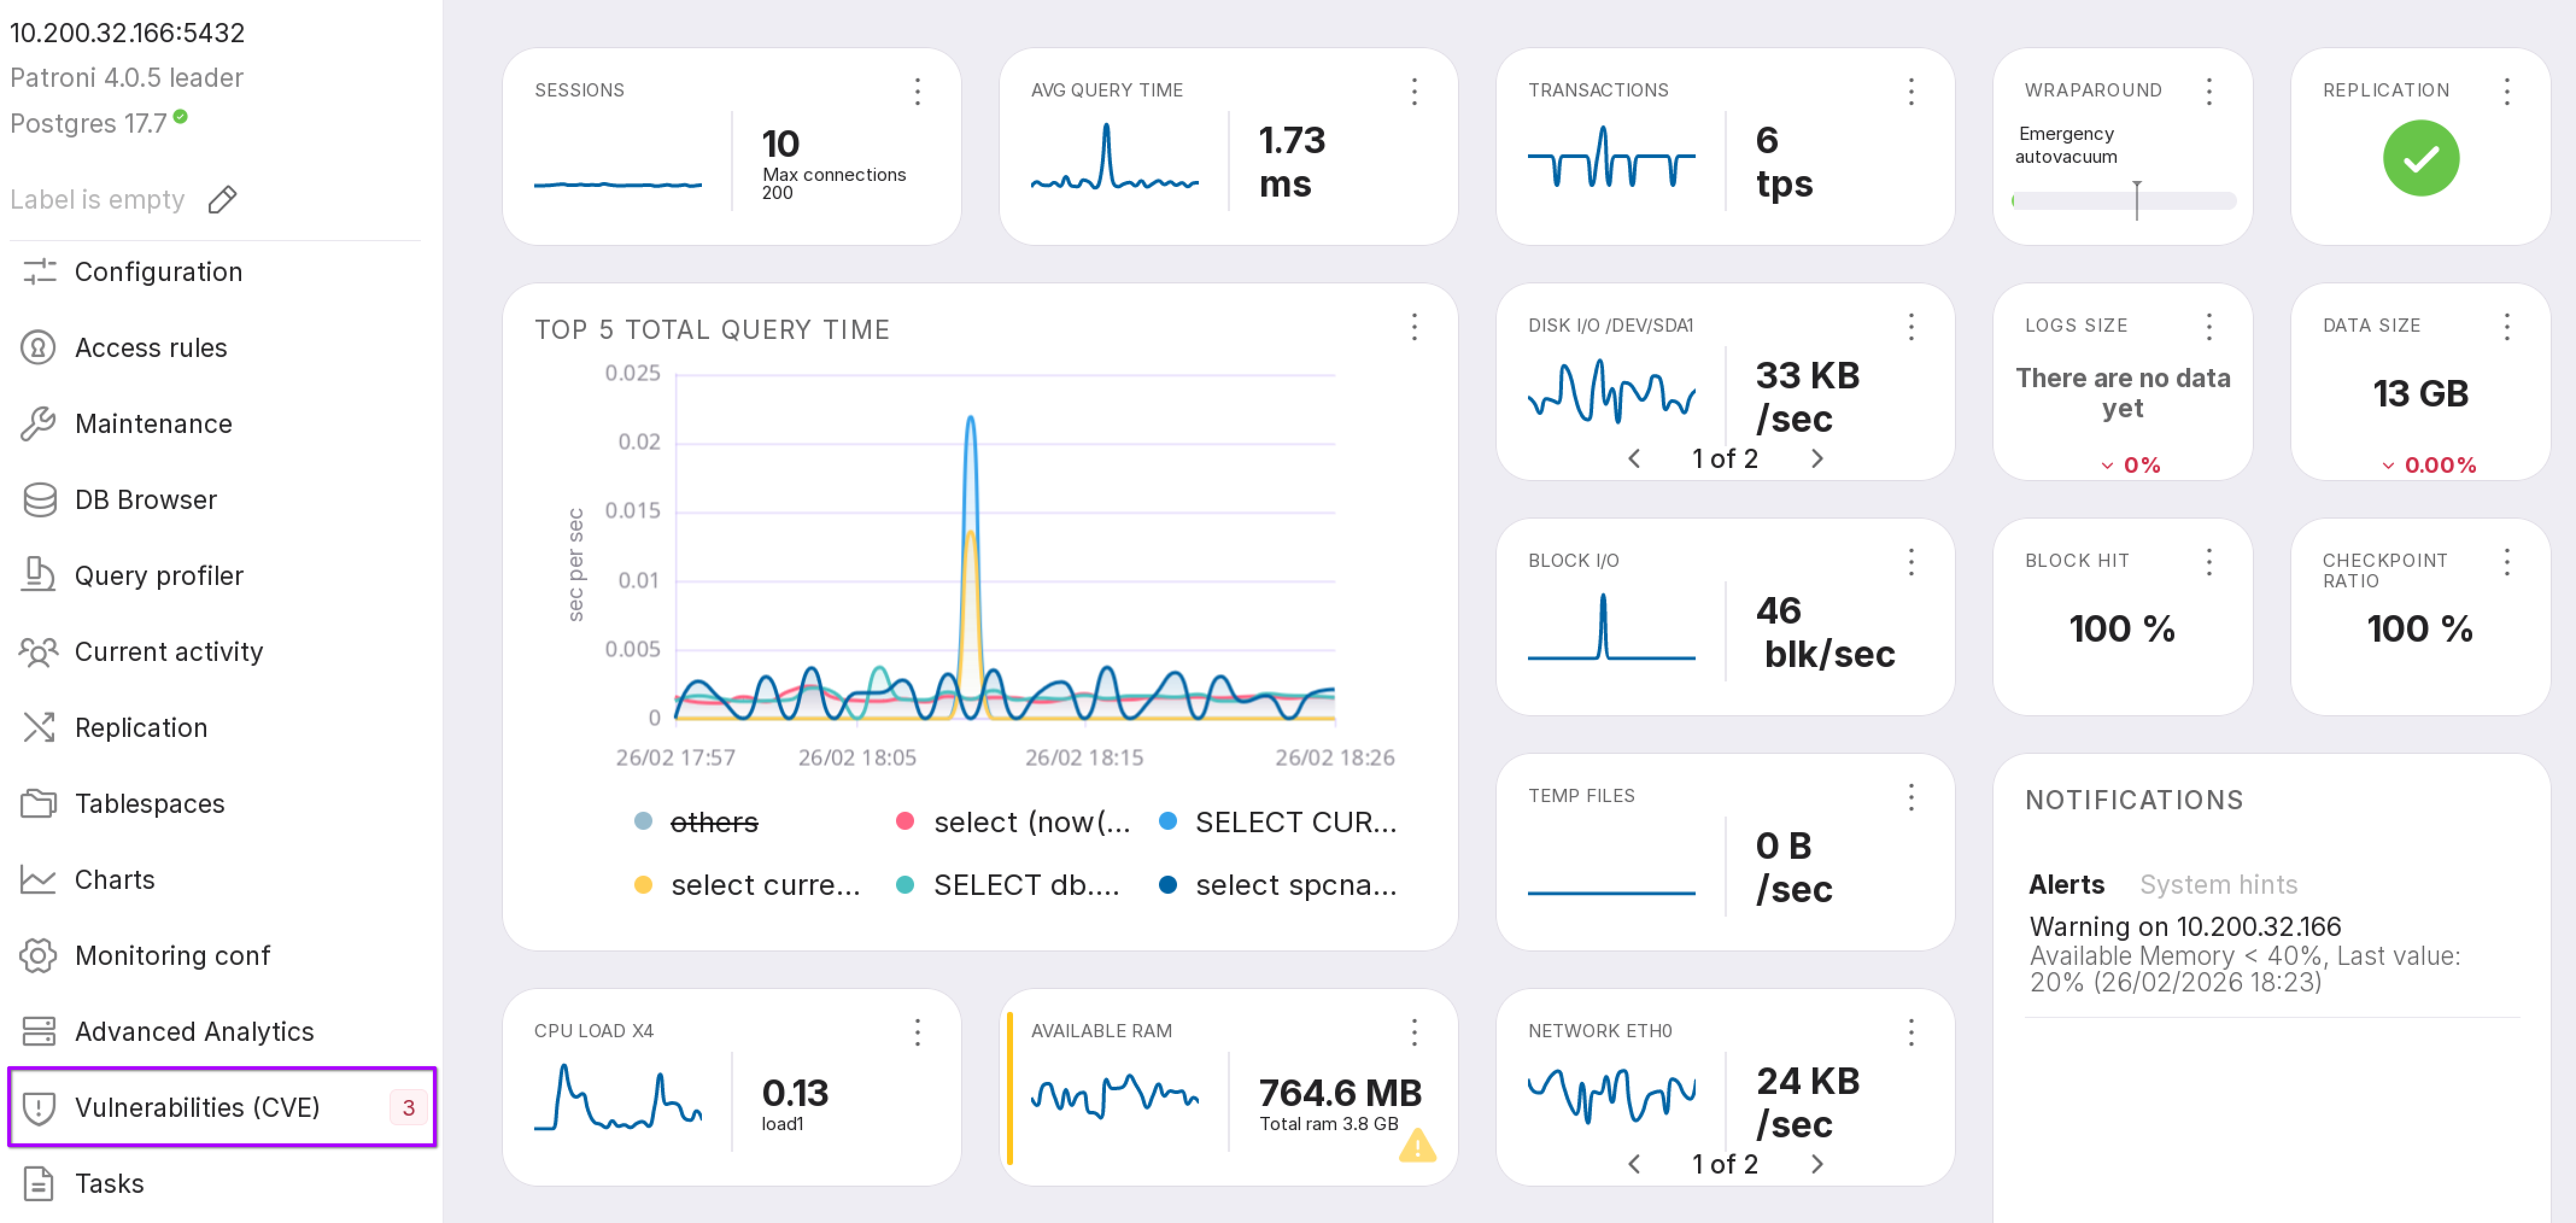2576x1223 pixels.
Task: Open Vulnerabilities (CVE) page
Action: click(x=197, y=1107)
